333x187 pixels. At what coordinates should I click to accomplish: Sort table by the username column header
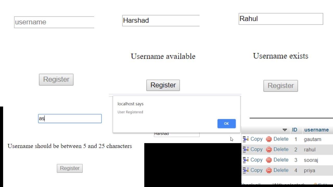pos(316,130)
